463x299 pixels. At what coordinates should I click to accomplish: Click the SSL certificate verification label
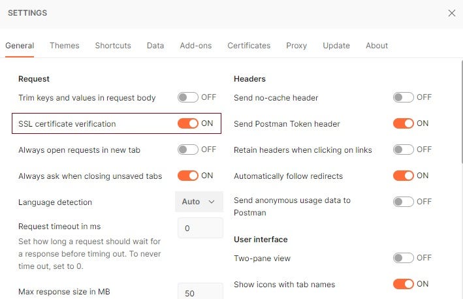pyautogui.click(x=67, y=124)
